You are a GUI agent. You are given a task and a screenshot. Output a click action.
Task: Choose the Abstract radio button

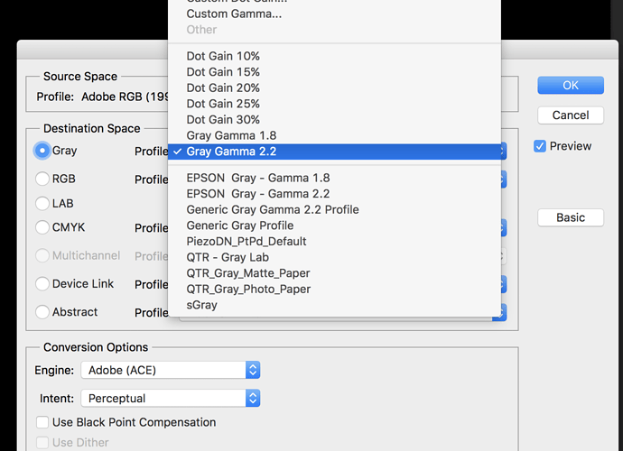tap(42, 312)
